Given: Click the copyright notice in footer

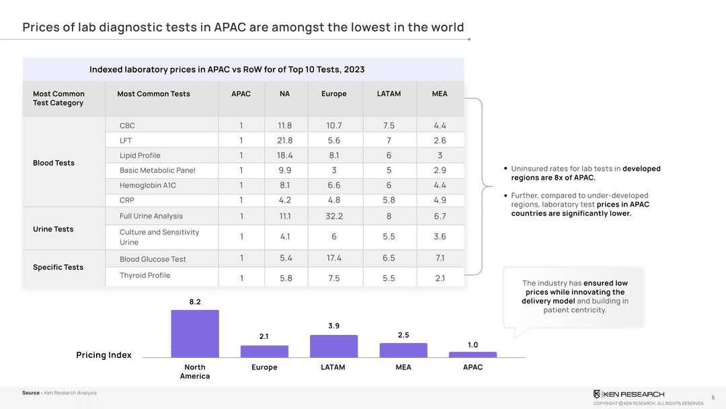Looking at the screenshot, I should coord(648,404).
